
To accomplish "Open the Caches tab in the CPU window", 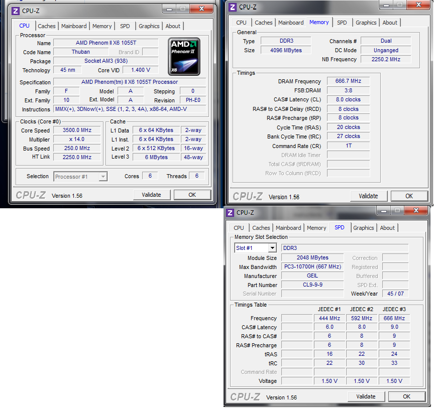I will [47, 26].
